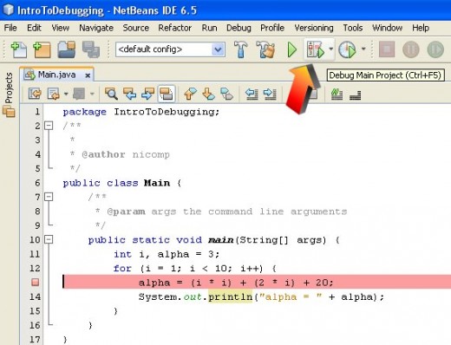Open the dropdown arrow beside Profile Main Project
The width and height of the screenshot is (451, 345).
pos(363,49)
